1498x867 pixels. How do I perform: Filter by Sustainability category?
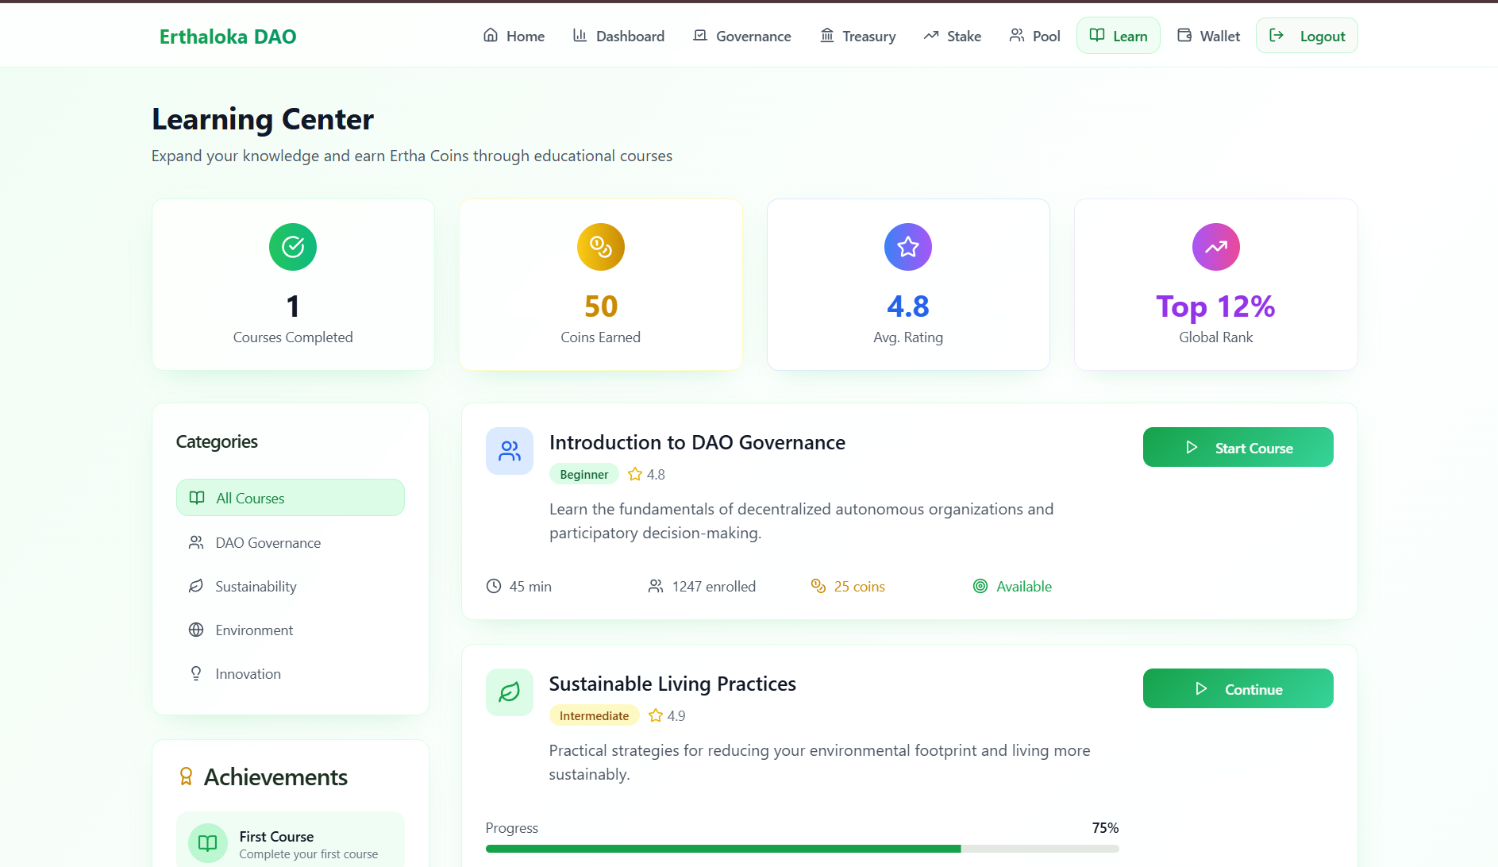[x=291, y=587]
